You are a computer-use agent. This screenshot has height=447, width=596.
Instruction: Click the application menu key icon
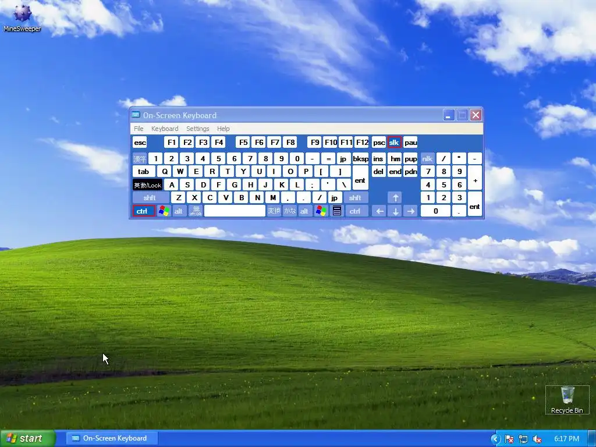(x=337, y=211)
